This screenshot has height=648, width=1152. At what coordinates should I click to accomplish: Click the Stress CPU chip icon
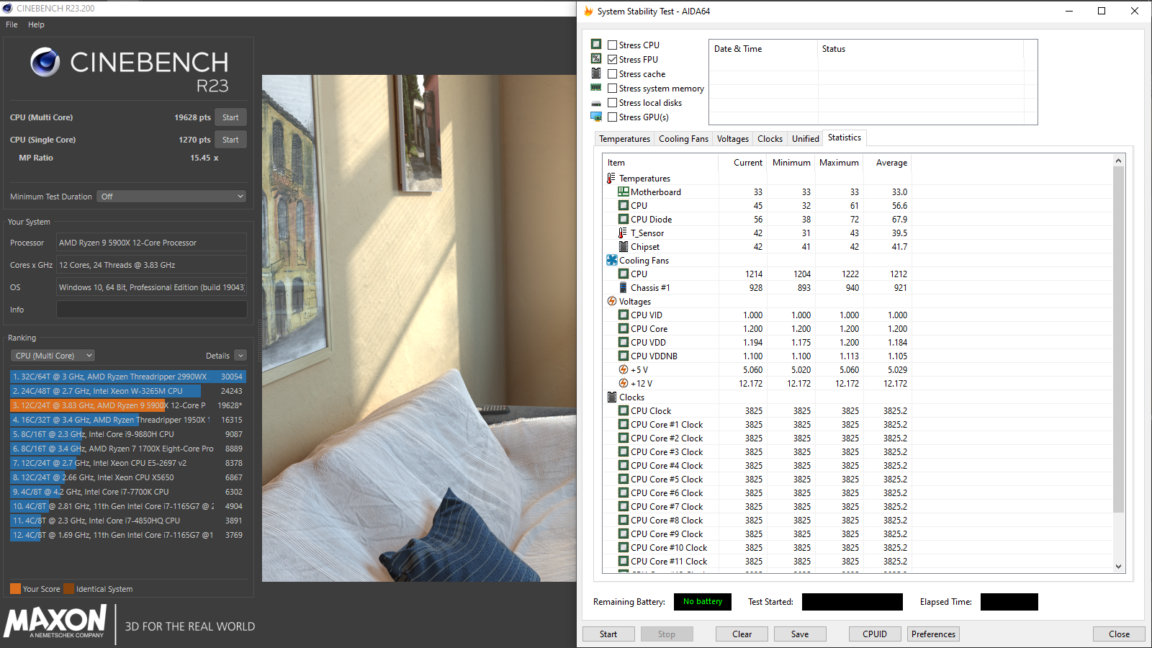click(596, 45)
